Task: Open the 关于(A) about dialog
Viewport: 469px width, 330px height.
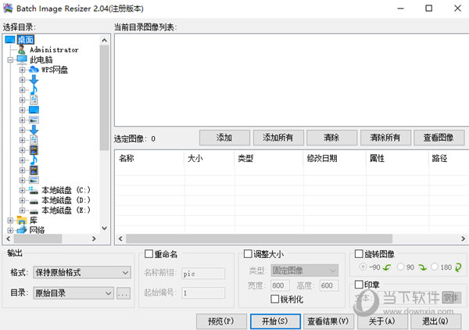Action: tap(382, 321)
